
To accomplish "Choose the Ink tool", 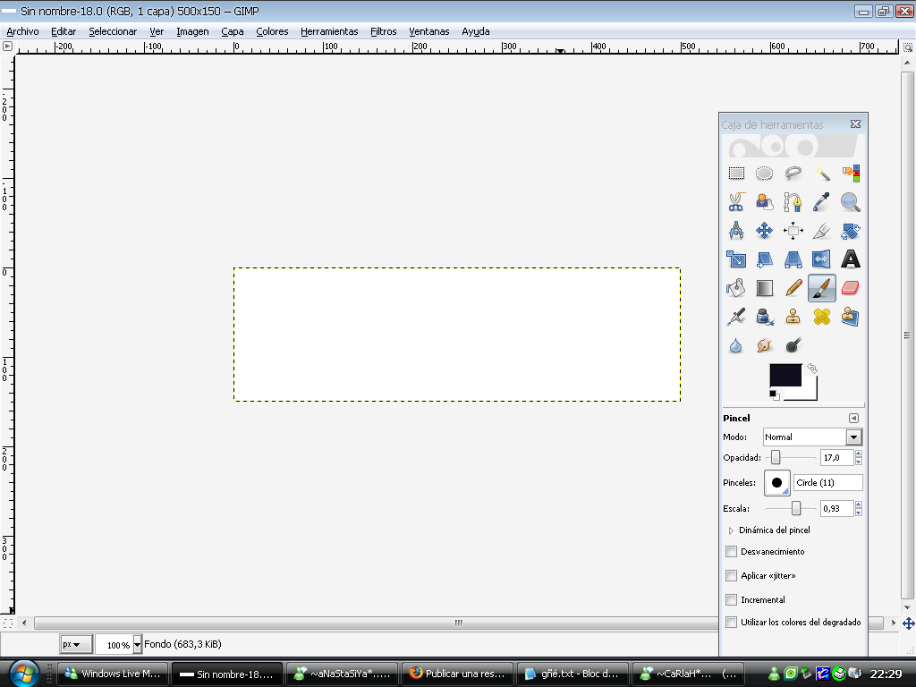I will click(x=764, y=318).
